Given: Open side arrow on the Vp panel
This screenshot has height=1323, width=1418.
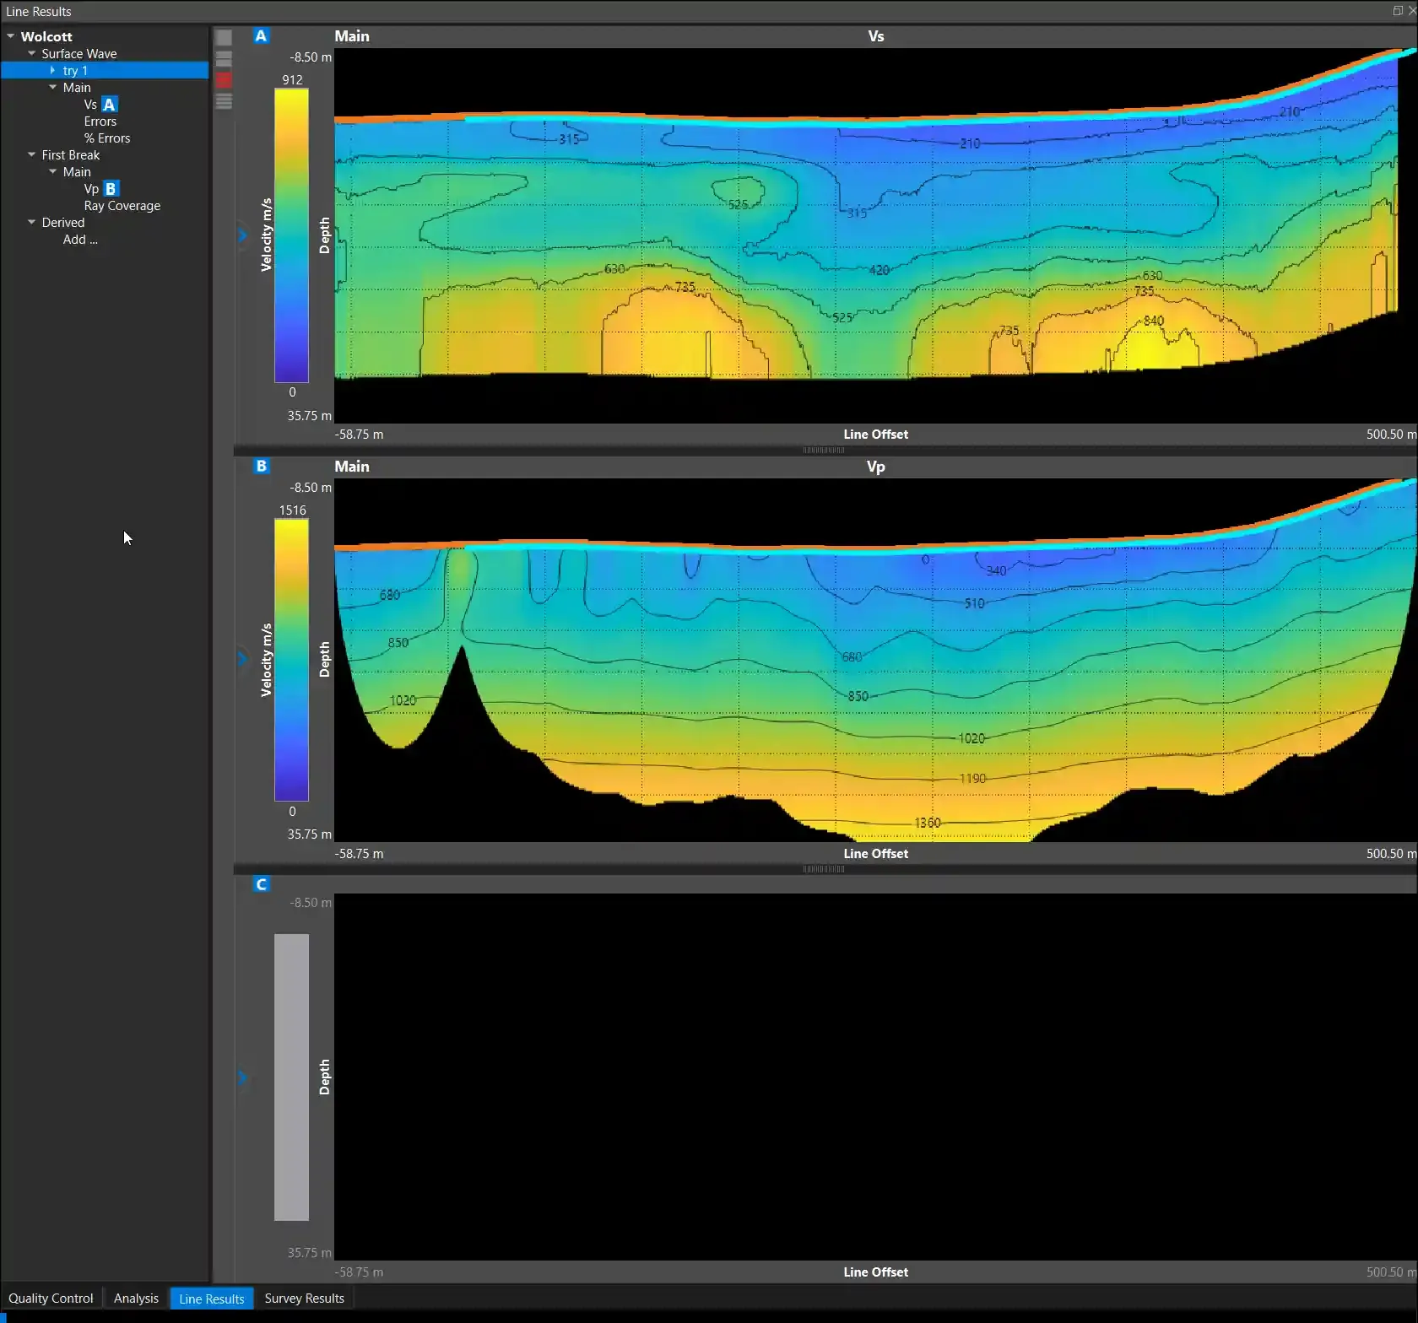Looking at the screenshot, I should (242, 659).
